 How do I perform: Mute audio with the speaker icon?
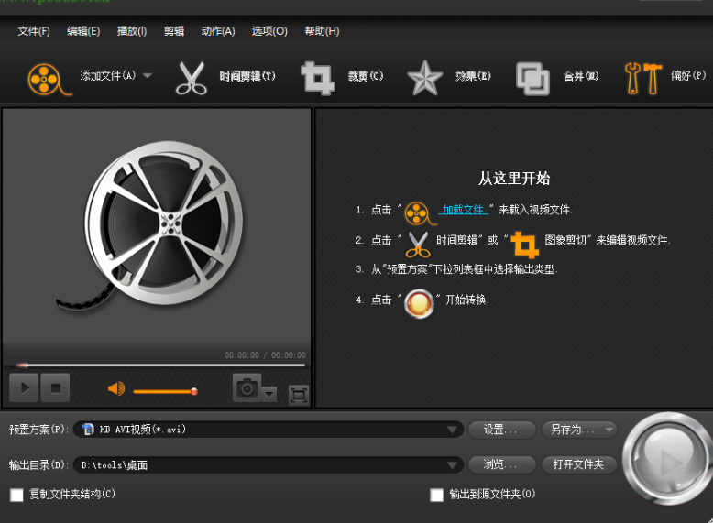pos(115,389)
